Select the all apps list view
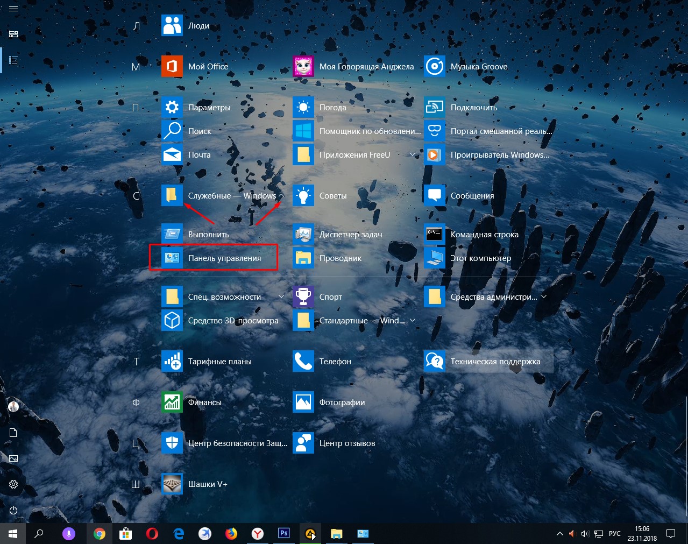The image size is (688, 544). [13, 60]
